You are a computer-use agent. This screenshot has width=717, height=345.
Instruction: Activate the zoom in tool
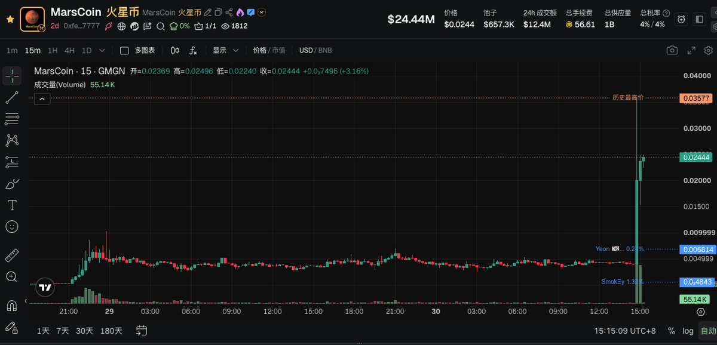pyautogui.click(x=12, y=276)
